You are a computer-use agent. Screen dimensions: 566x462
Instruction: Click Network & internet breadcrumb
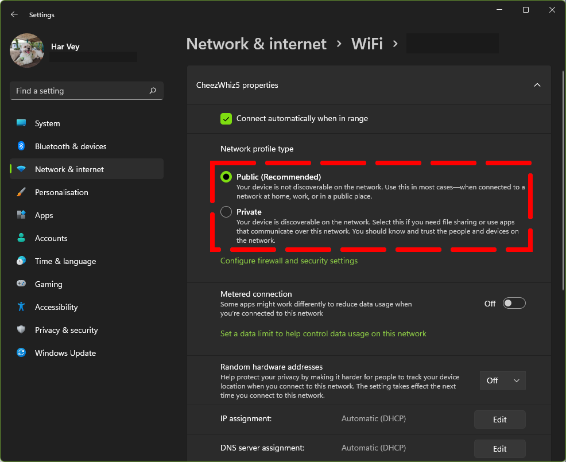click(x=256, y=44)
